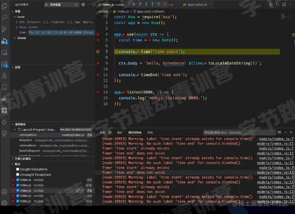This screenshot has width=295, height=214.
Task: Open the Testing flask view
Action: pos(4,76)
